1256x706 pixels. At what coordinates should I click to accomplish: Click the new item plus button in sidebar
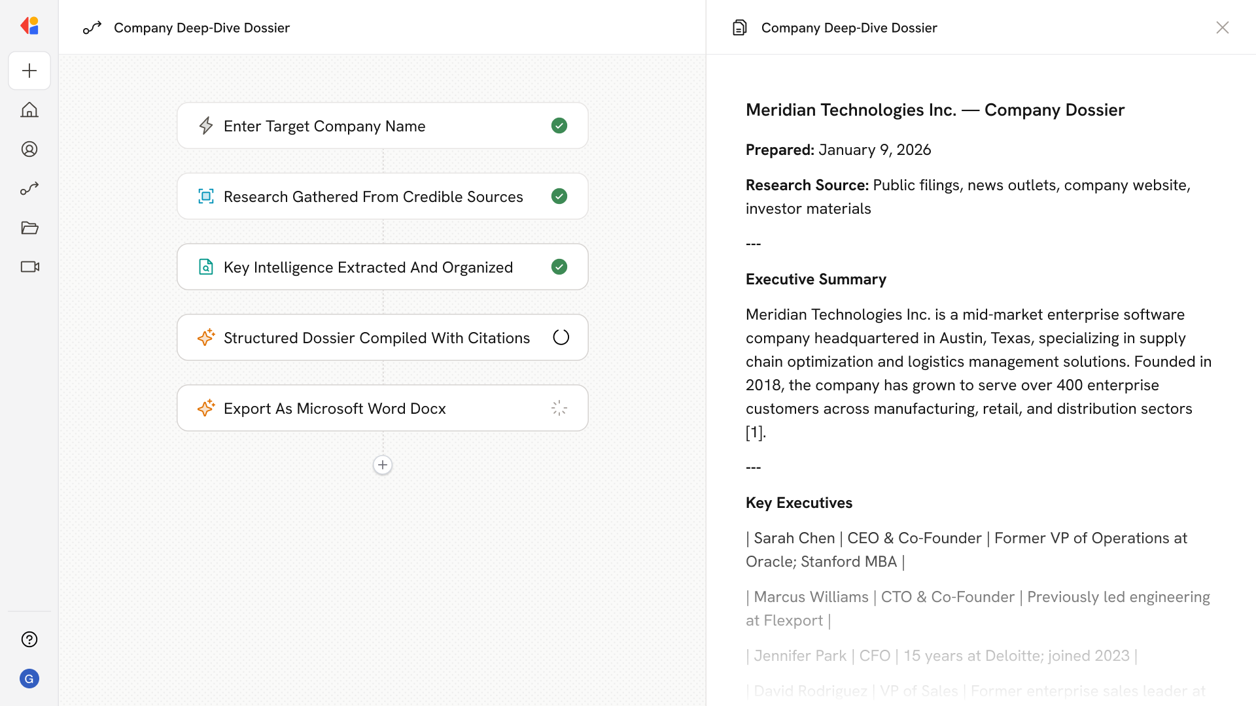pos(29,71)
